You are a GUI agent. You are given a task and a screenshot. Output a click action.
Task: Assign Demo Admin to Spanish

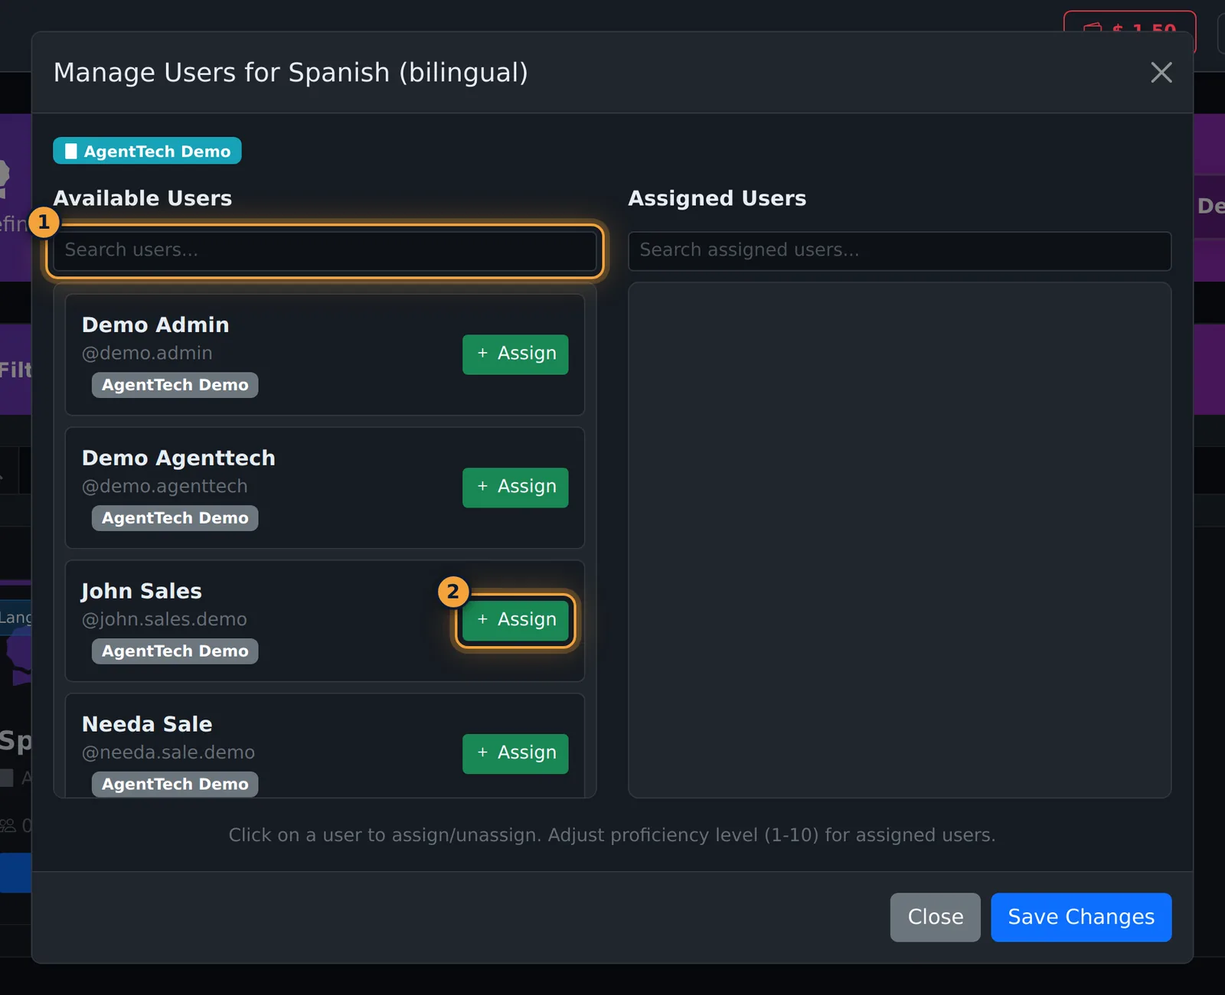[515, 354]
